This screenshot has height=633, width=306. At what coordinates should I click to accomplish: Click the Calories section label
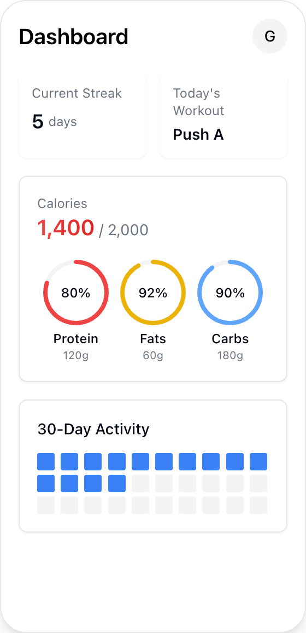[x=62, y=204]
